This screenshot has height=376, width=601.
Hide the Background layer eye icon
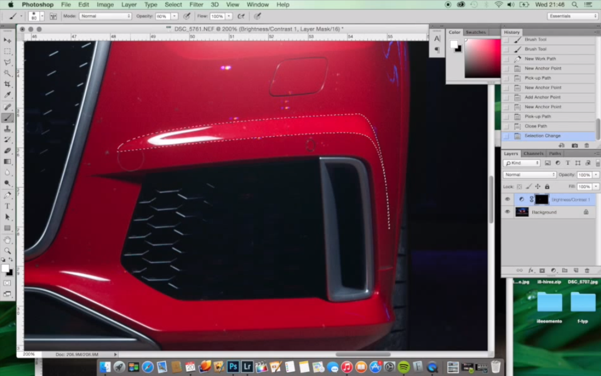tap(507, 212)
